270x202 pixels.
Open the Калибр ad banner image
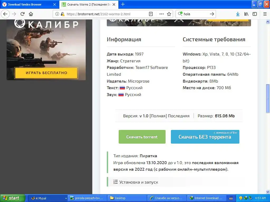point(46,50)
